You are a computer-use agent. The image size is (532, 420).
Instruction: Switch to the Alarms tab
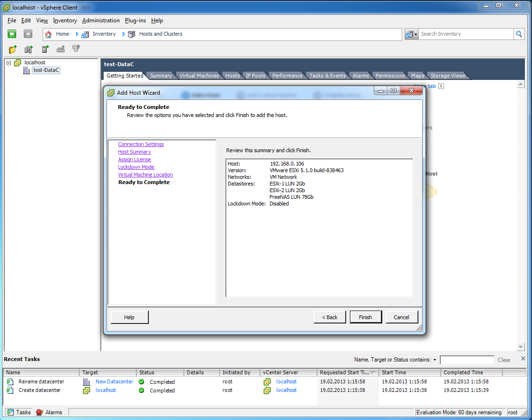point(361,76)
